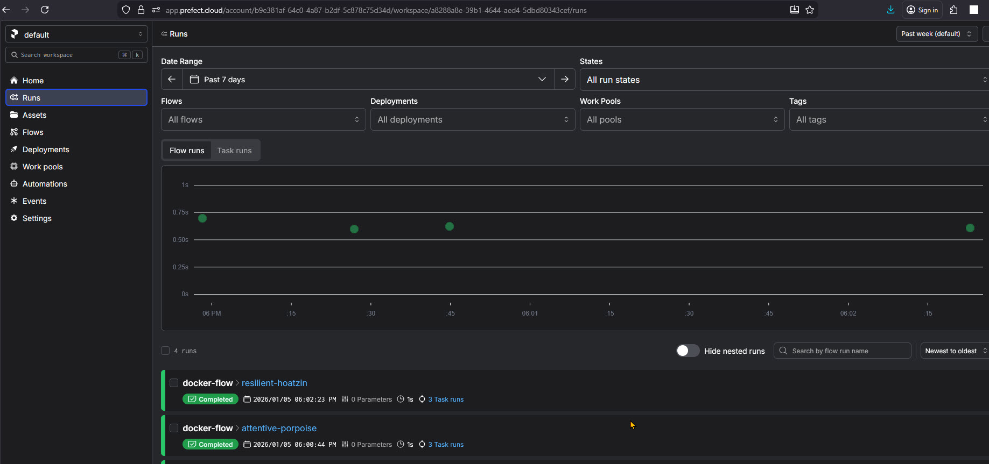The height and width of the screenshot is (464, 989).
Task: Toggle Hide nested runs switch
Action: 688,351
